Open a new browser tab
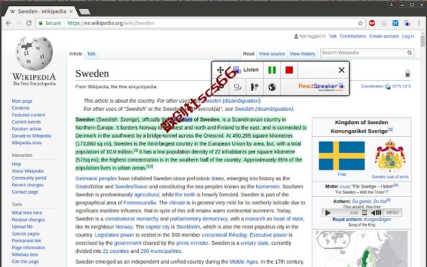The image size is (427, 267). point(85,11)
